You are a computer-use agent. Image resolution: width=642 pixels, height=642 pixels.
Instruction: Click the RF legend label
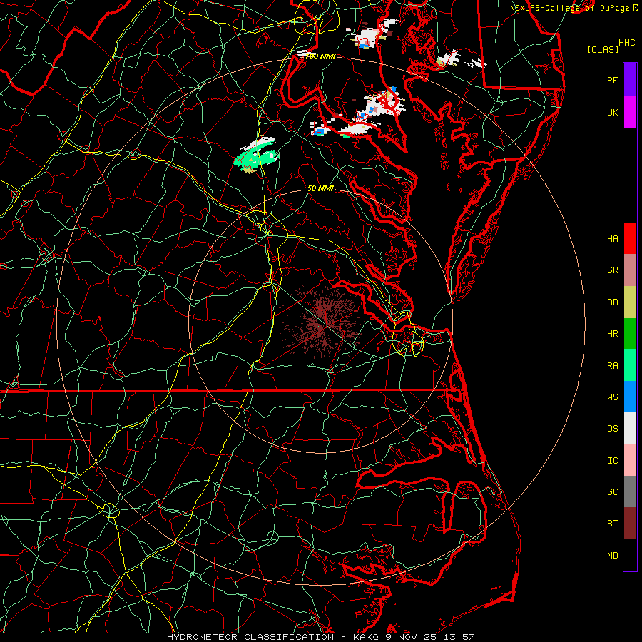612,80
